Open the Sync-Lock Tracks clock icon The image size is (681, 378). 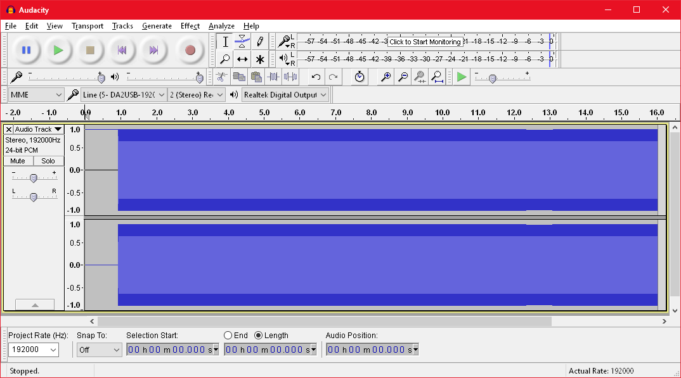point(360,77)
